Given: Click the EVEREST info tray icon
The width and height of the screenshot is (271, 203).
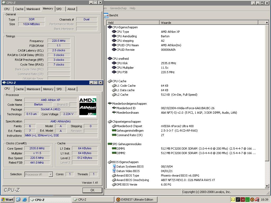Looking at the screenshot, I should point(252,200).
